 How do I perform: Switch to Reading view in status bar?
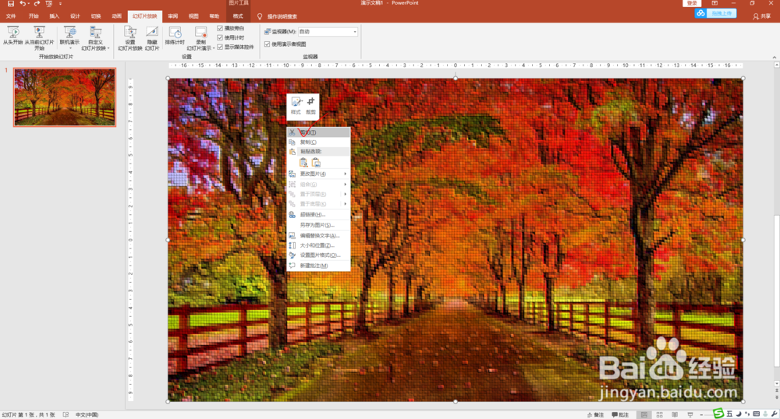[x=675, y=414]
